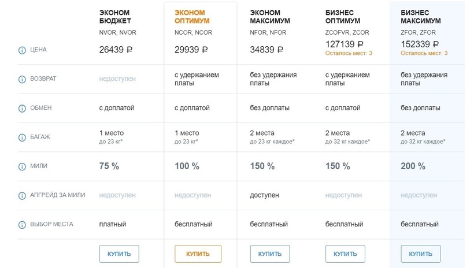
Task: Buy the Эконом Максимум fare
Action: coord(269,254)
